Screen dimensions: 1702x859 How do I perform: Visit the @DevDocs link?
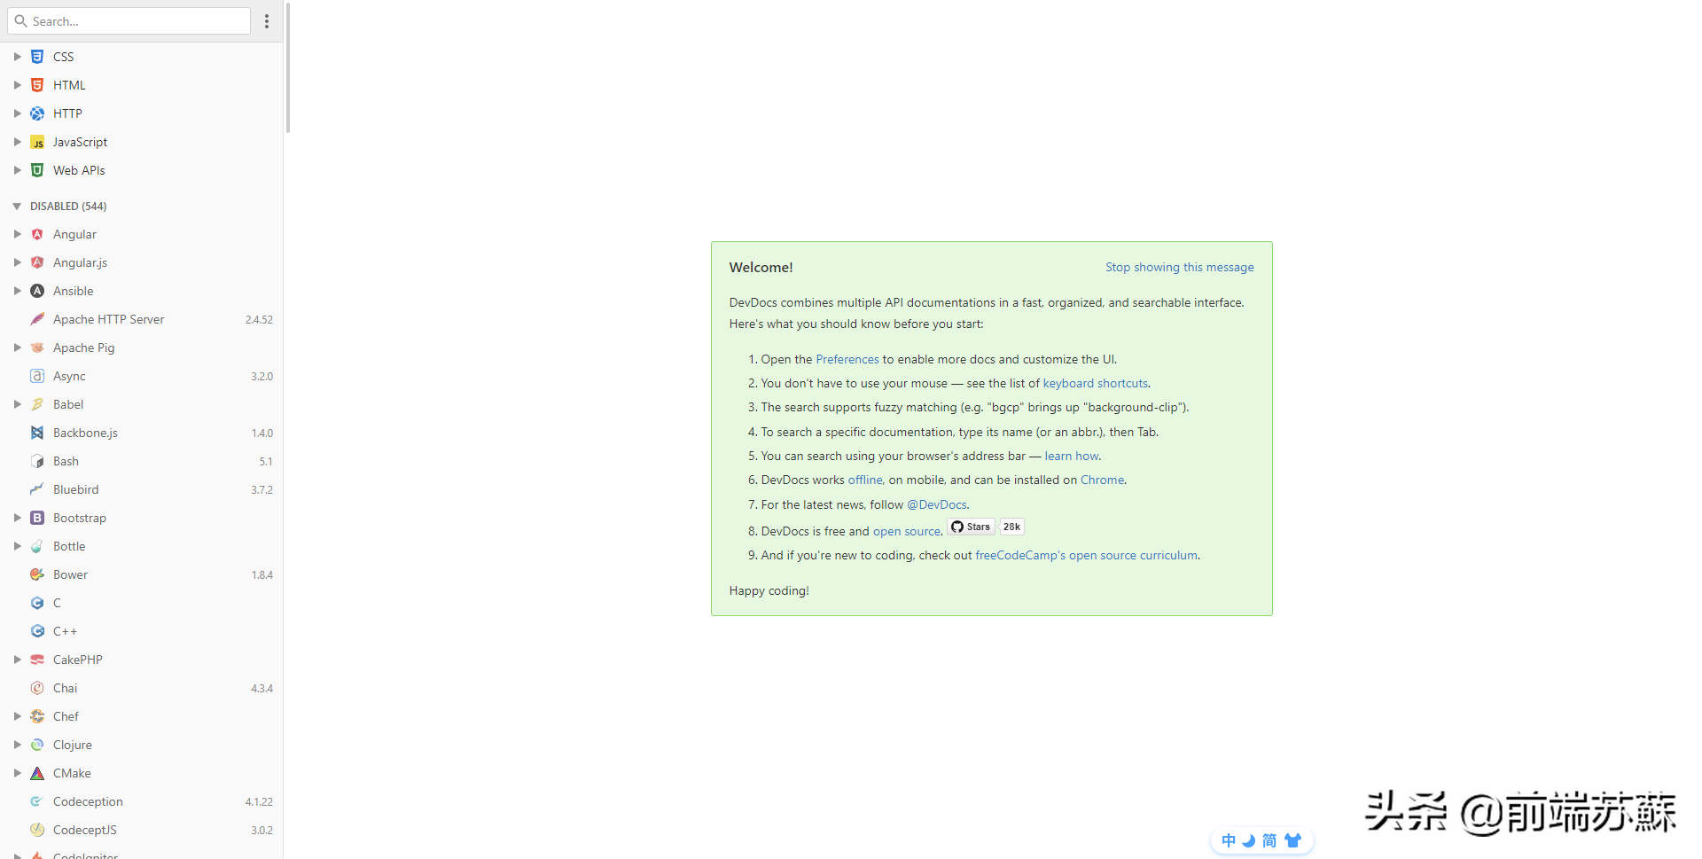(937, 504)
